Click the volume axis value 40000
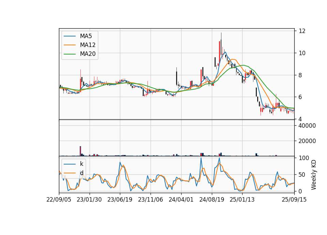Image resolution: width=327 pixels, height=235 pixels. pyautogui.click(x=307, y=126)
